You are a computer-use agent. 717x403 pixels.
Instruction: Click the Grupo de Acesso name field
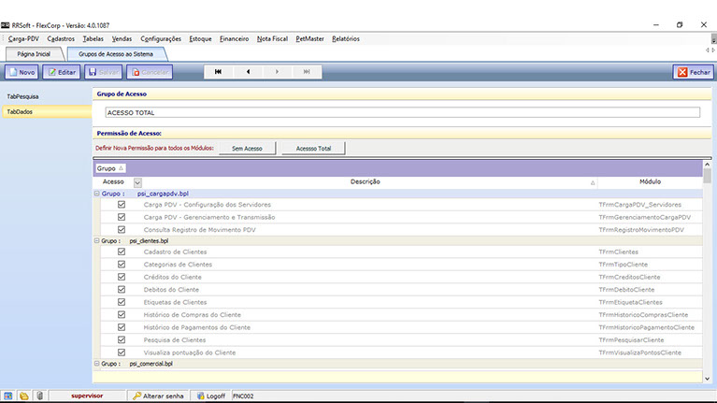coord(402,112)
